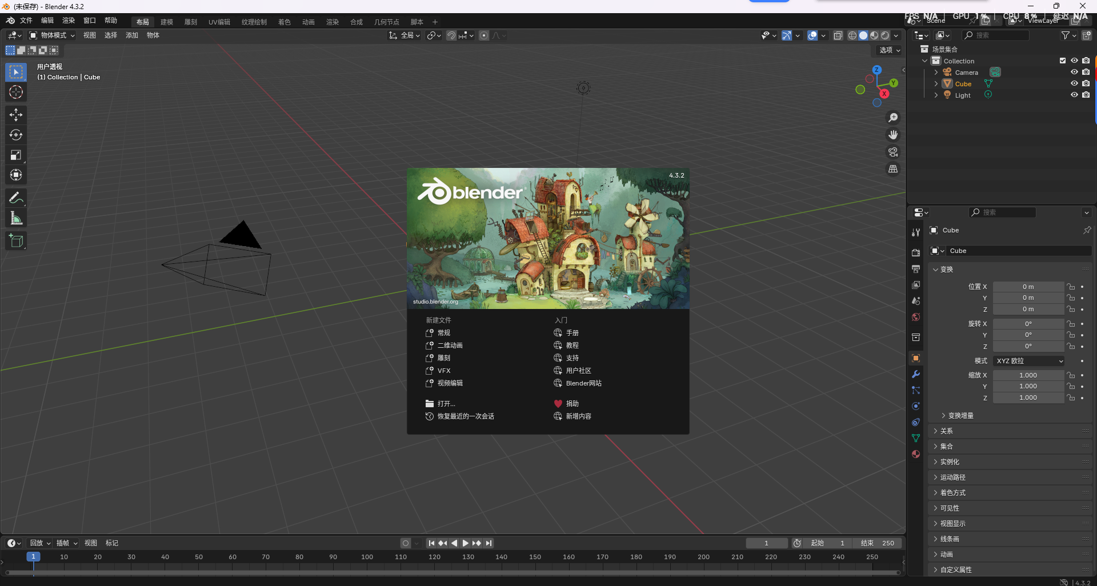Toggle camera view icon in viewport gizmos
The image size is (1097, 586).
click(893, 152)
